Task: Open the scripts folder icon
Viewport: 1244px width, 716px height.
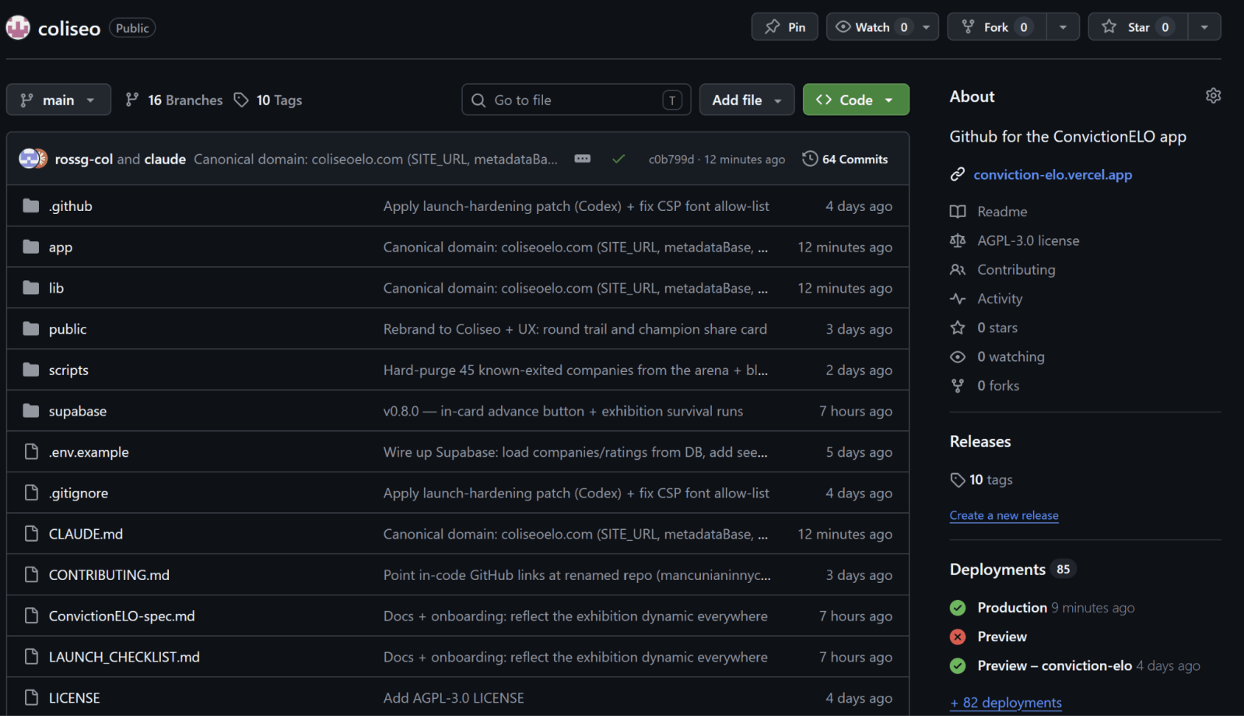Action: [x=31, y=370]
